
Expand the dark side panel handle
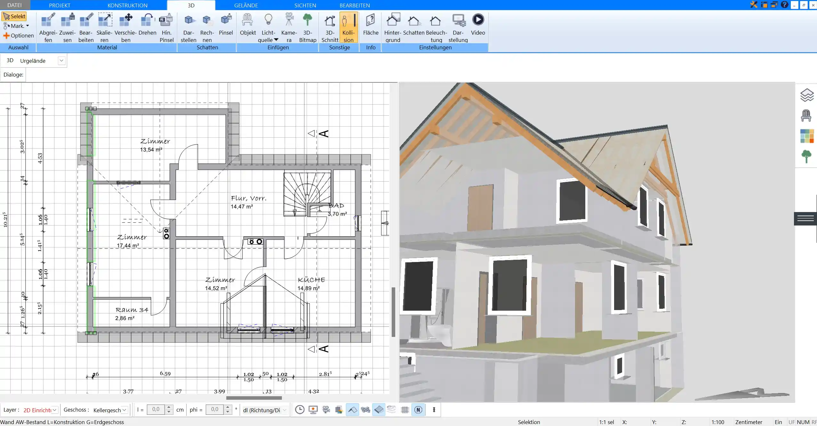[x=805, y=218]
